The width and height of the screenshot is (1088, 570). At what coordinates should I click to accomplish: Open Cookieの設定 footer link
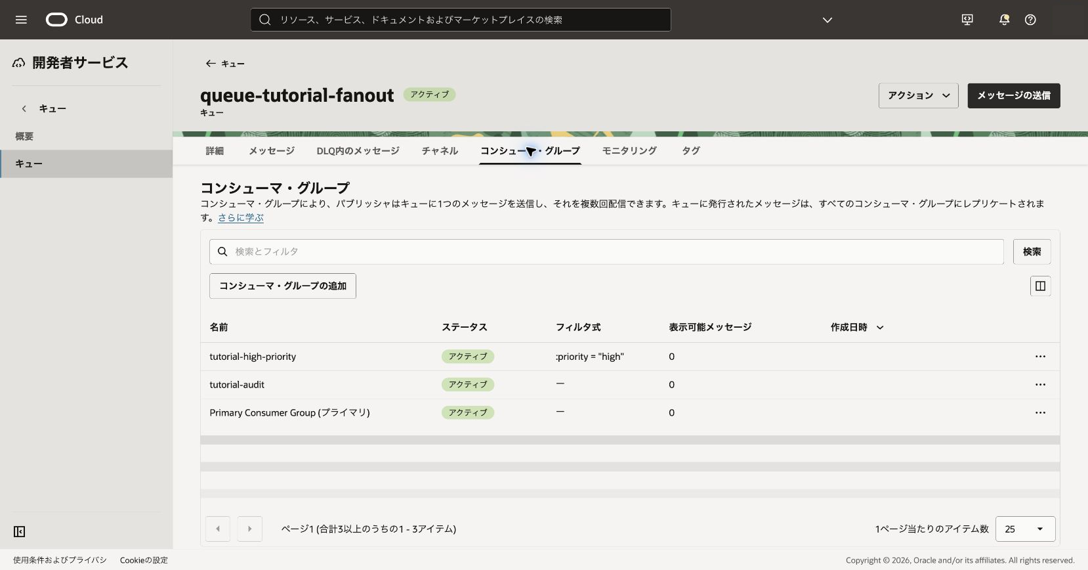pyautogui.click(x=144, y=560)
